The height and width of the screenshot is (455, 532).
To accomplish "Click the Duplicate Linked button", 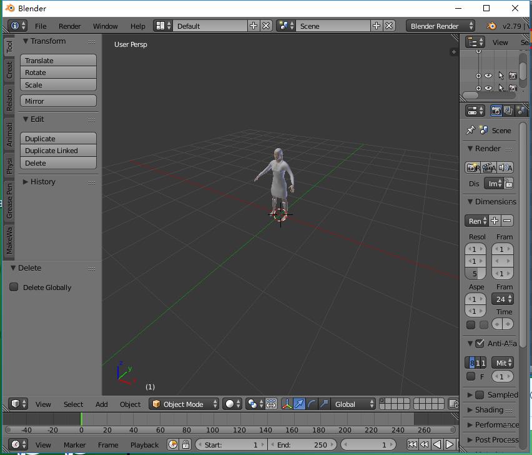I will click(x=58, y=151).
